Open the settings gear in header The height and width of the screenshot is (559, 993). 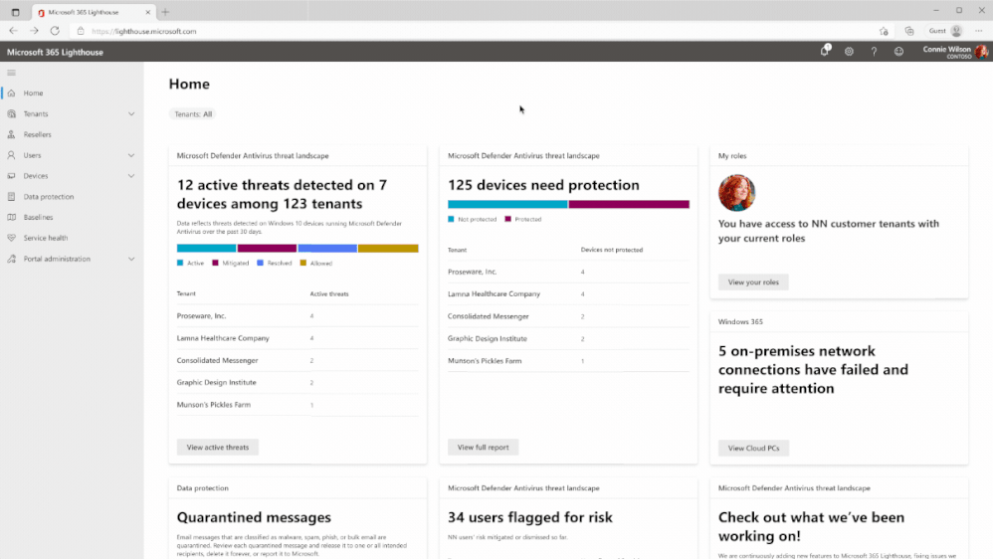coord(850,52)
